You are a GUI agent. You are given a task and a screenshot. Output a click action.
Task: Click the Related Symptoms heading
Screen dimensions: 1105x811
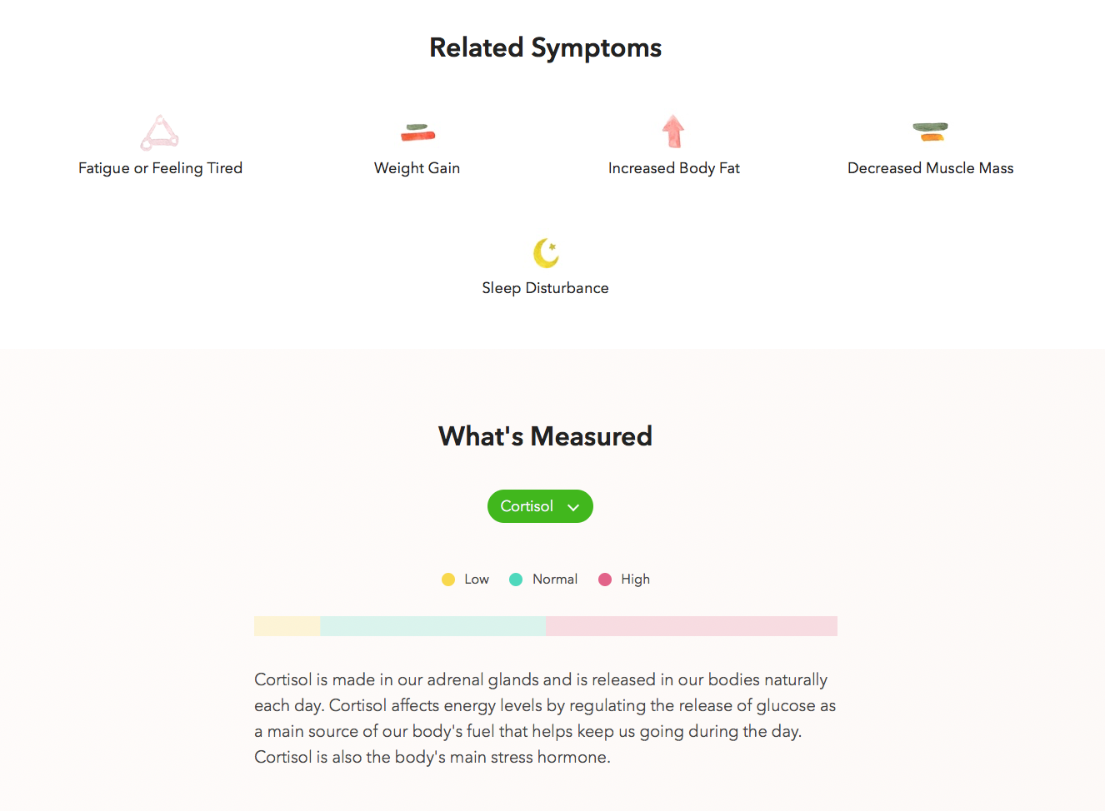(545, 47)
